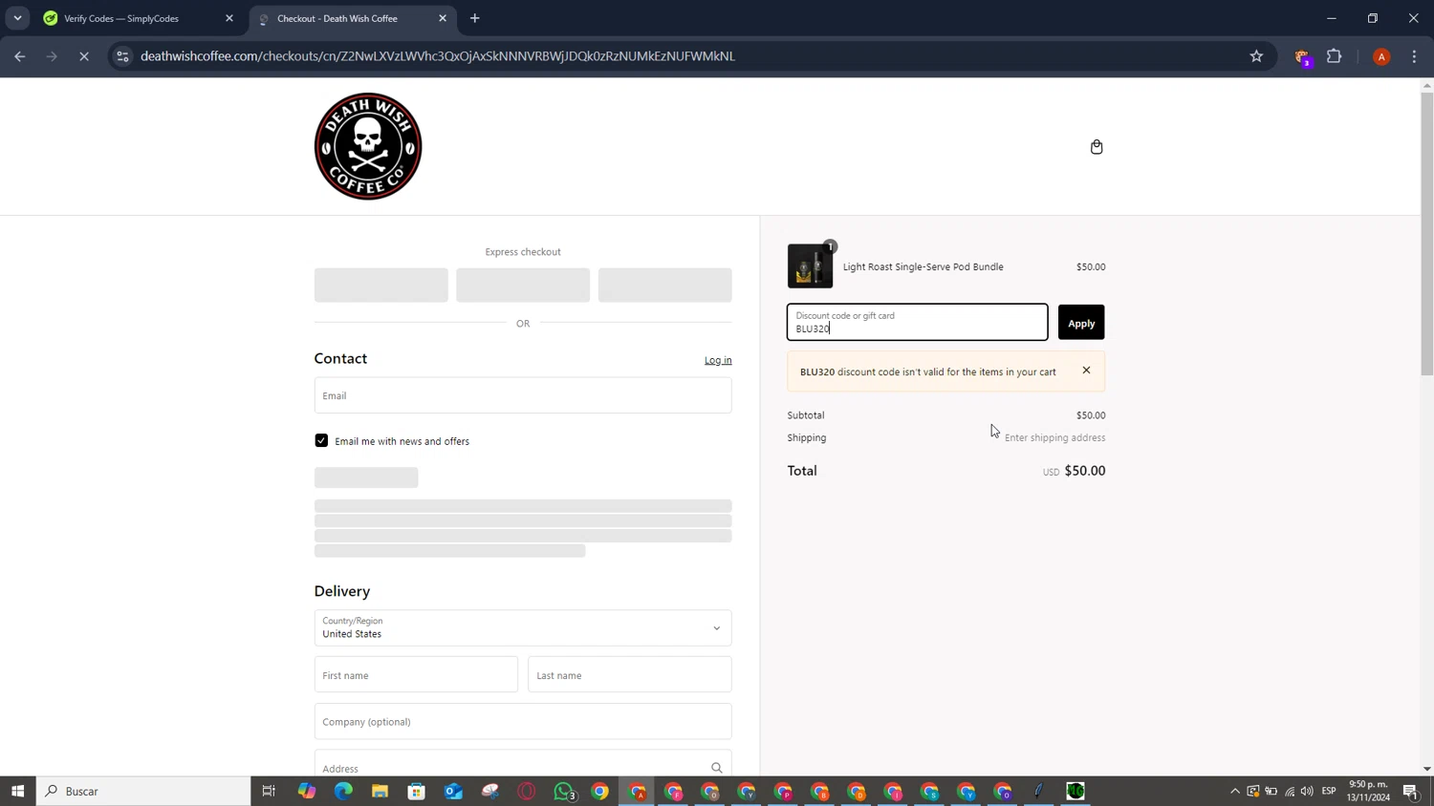Screen dimensions: 1434x806
Task: Uncheck Email me with news and offers
Action: pyautogui.click(x=321, y=440)
